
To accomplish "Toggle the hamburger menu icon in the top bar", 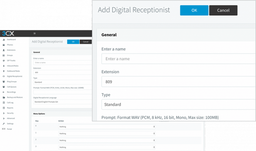I will click(34, 33).
